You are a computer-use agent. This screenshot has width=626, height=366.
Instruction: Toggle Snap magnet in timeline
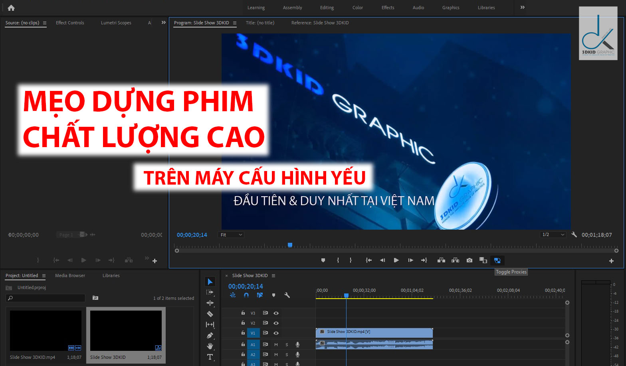pyautogui.click(x=246, y=295)
